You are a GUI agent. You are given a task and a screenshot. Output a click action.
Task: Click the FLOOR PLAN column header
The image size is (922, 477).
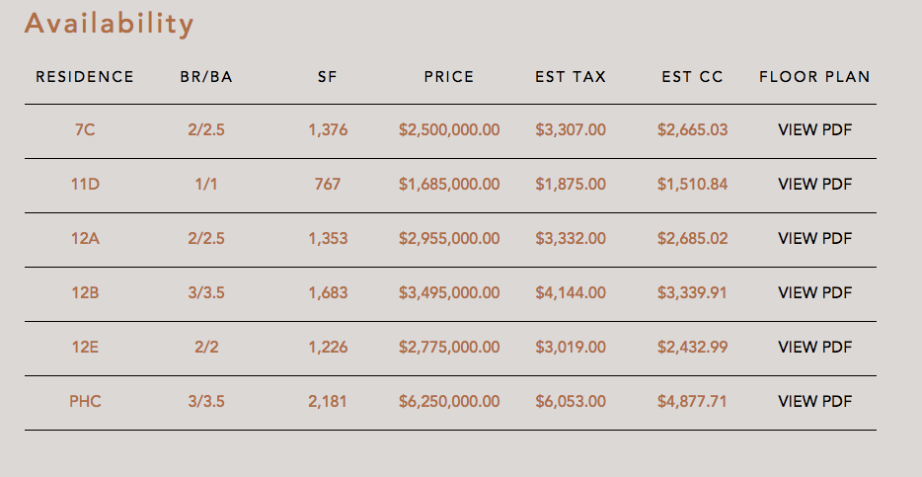tap(814, 77)
